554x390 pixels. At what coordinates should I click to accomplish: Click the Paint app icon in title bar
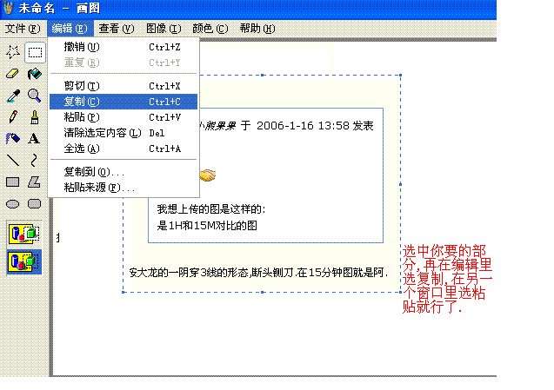[9, 8]
